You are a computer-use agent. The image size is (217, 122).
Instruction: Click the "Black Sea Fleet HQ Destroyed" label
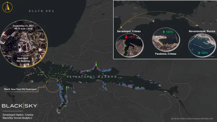pyautogui.click(x=20, y=89)
